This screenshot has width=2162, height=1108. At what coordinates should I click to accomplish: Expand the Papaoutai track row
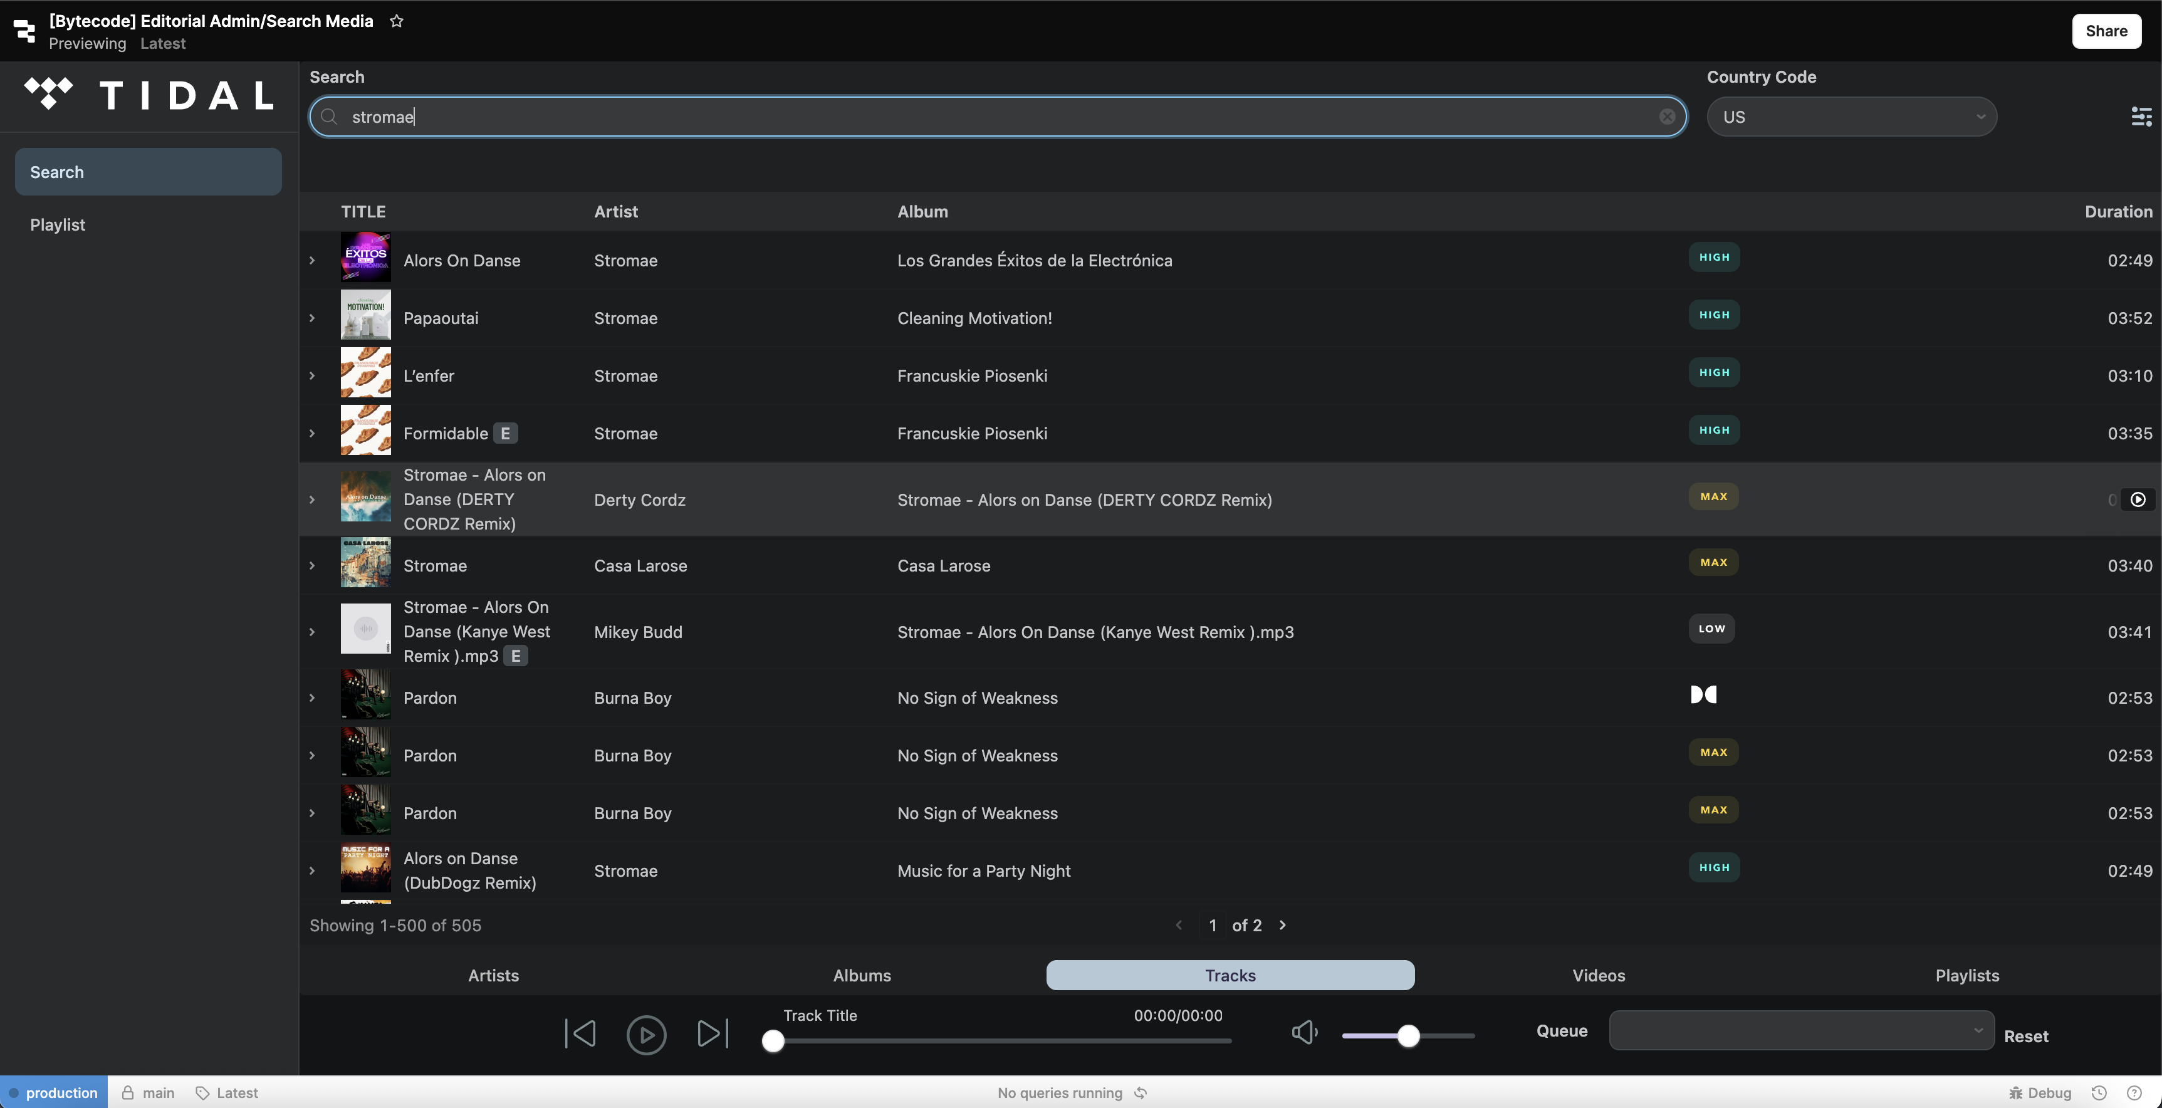click(x=312, y=318)
